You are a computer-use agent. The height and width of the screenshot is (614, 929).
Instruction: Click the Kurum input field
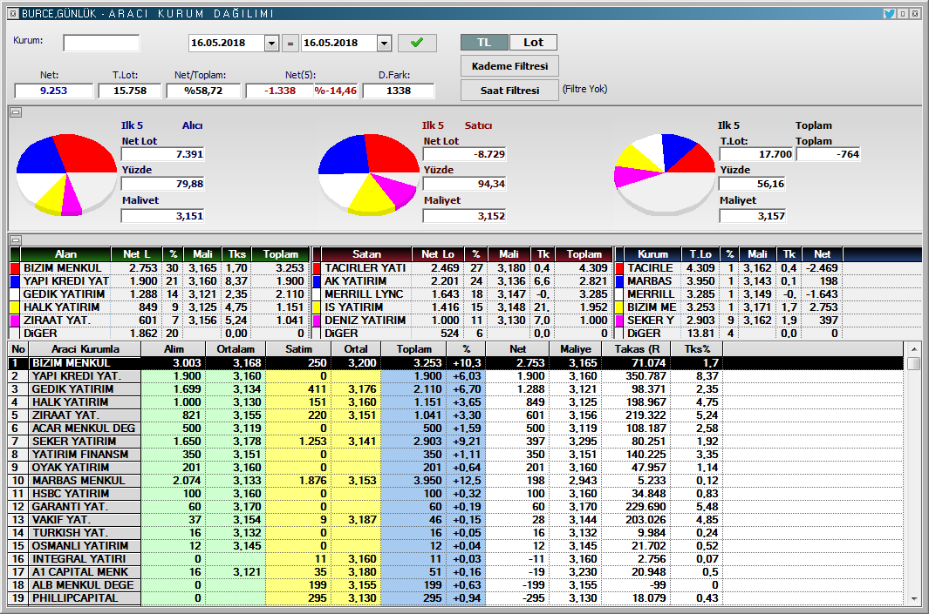click(101, 44)
